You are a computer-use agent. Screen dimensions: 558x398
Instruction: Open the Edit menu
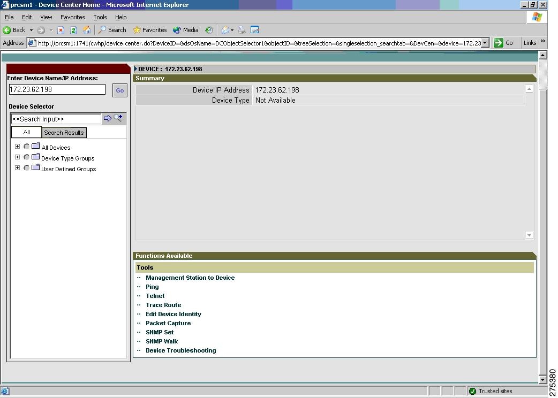coord(27,17)
